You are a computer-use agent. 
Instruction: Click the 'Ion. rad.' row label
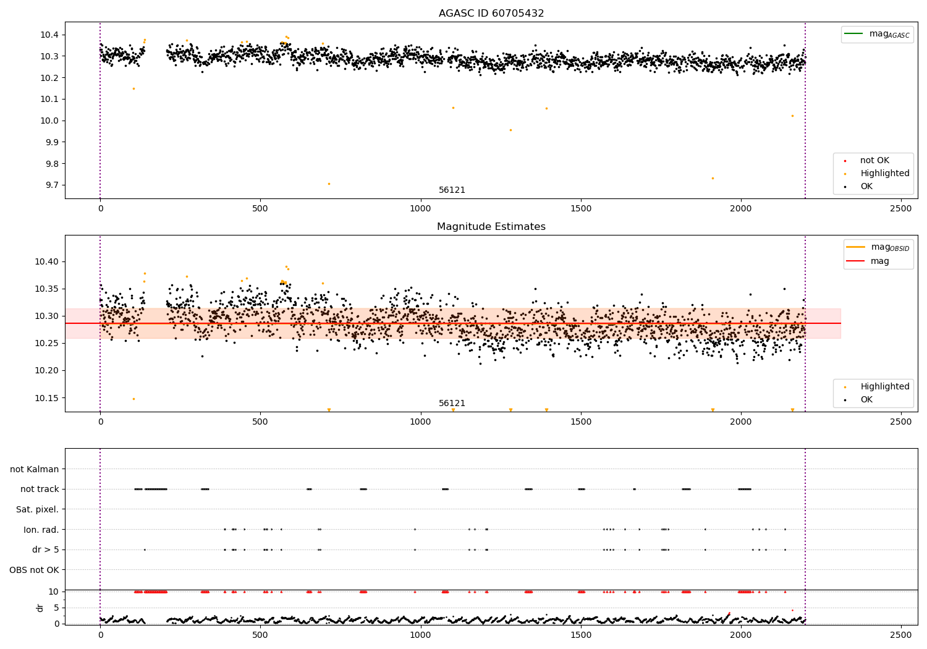click(x=41, y=530)
